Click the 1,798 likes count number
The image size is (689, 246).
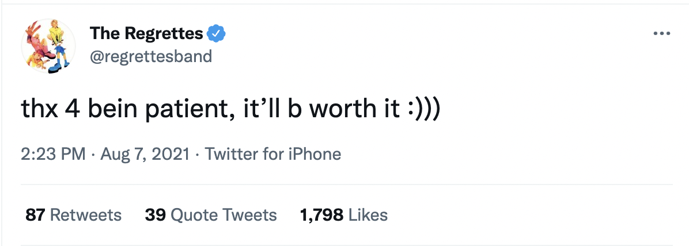pyautogui.click(x=322, y=215)
